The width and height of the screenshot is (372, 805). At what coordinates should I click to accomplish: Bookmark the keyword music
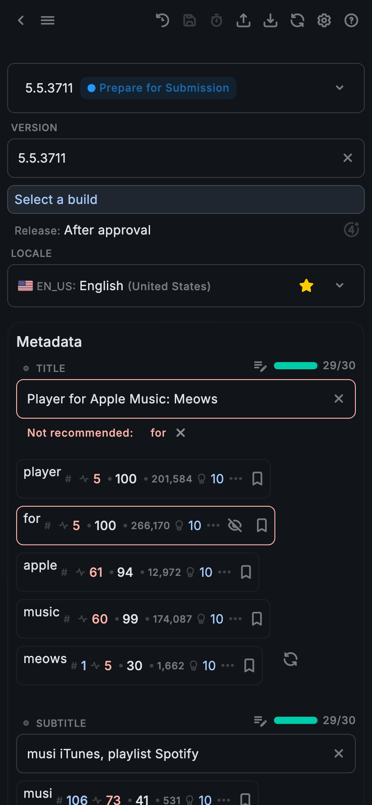pyautogui.click(x=257, y=619)
